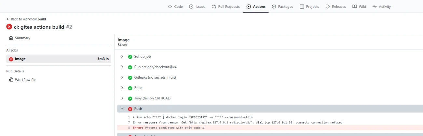The width and height of the screenshot is (423, 136).
Task: Click green check icon of Gitleaks step
Action: [x=130, y=77]
